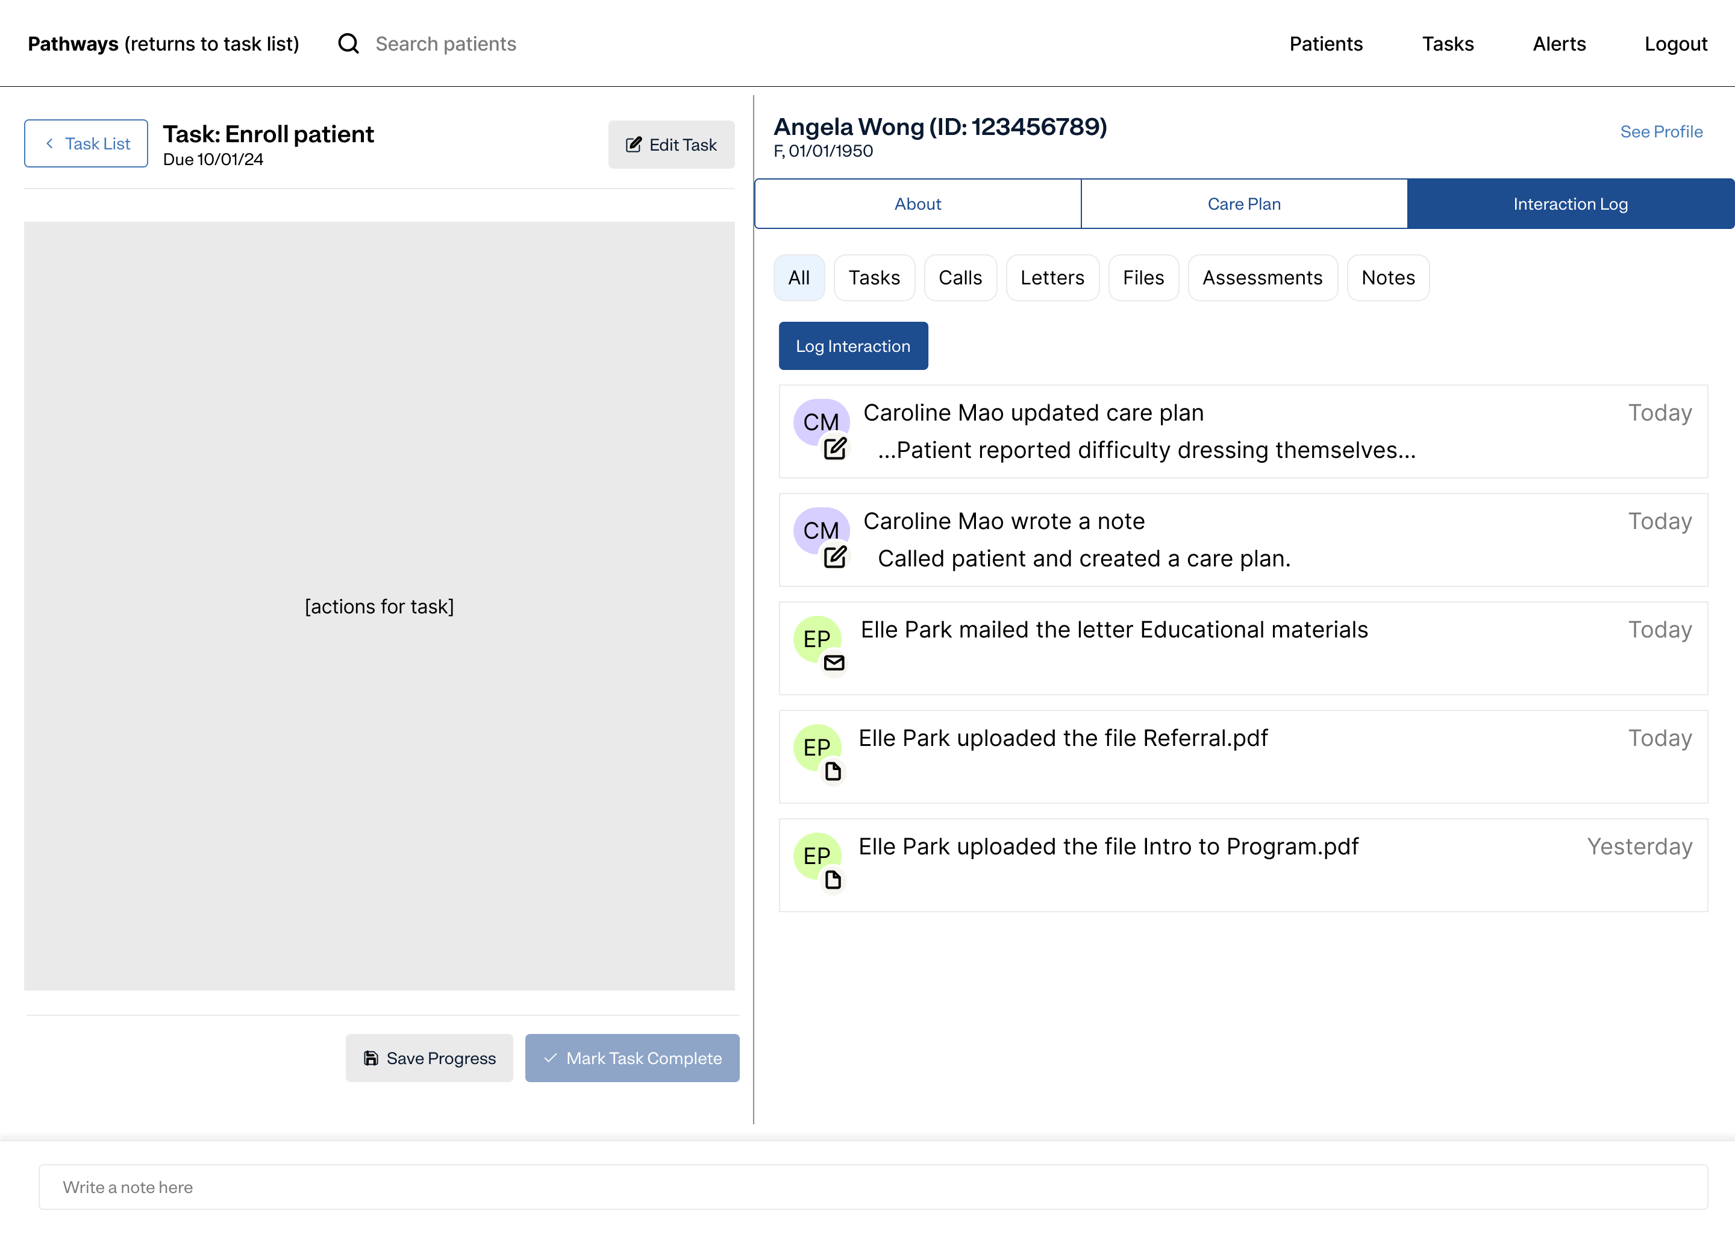Click the patient name Angela Wong heading
This screenshot has height=1234, width=1735.
pos(940,126)
